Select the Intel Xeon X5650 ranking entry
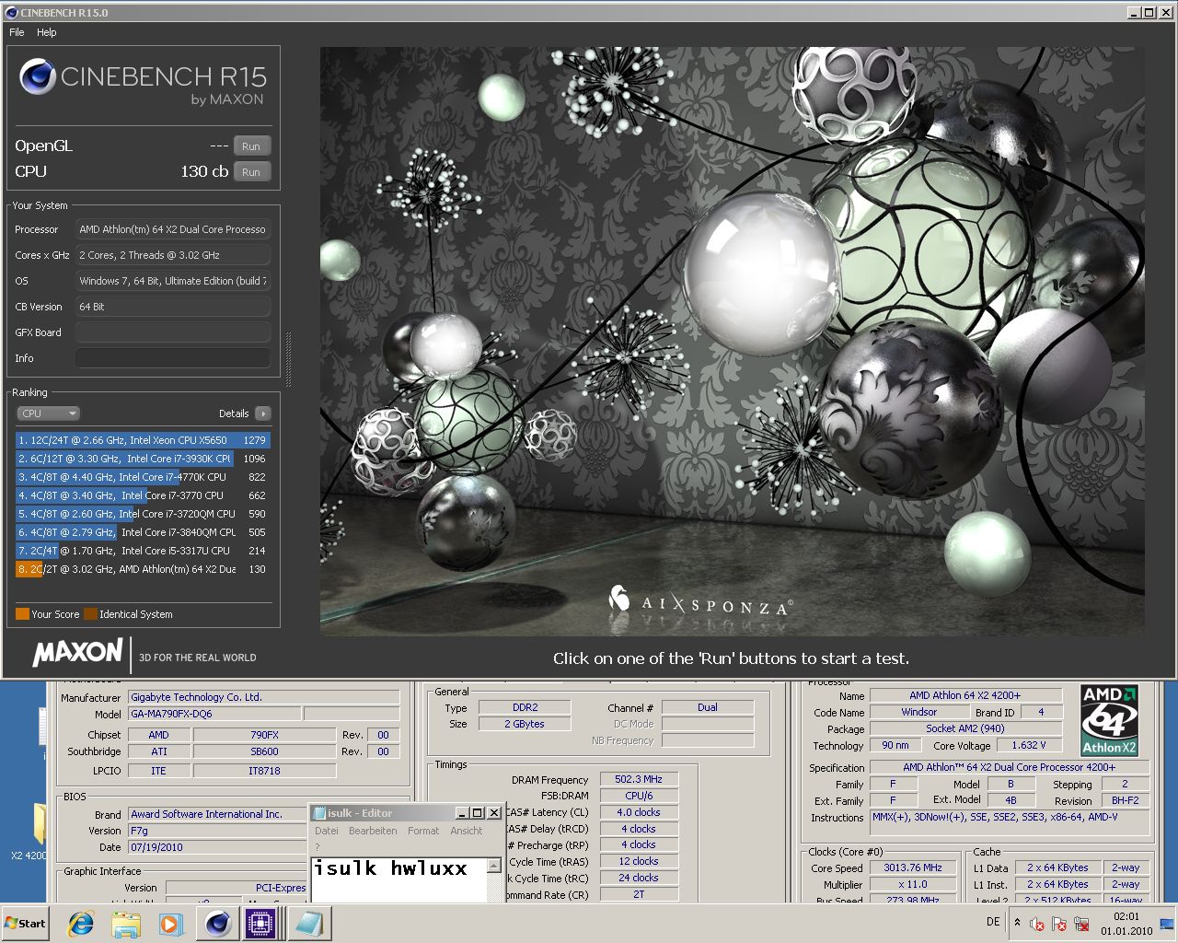This screenshot has height=943, width=1178. tap(143, 440)
